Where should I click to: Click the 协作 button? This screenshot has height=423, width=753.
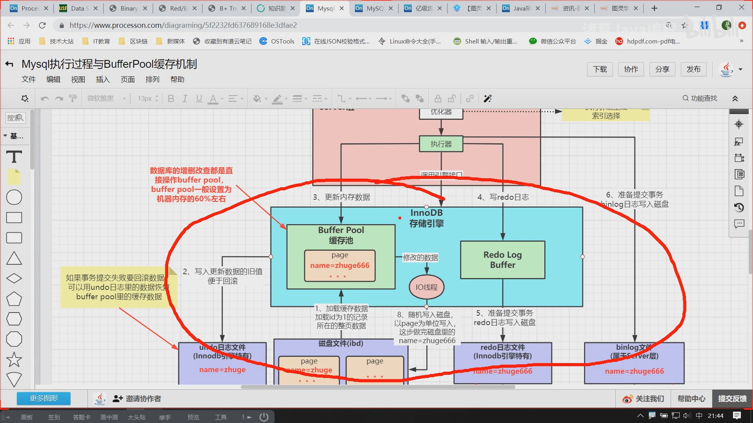pos(631,69)
